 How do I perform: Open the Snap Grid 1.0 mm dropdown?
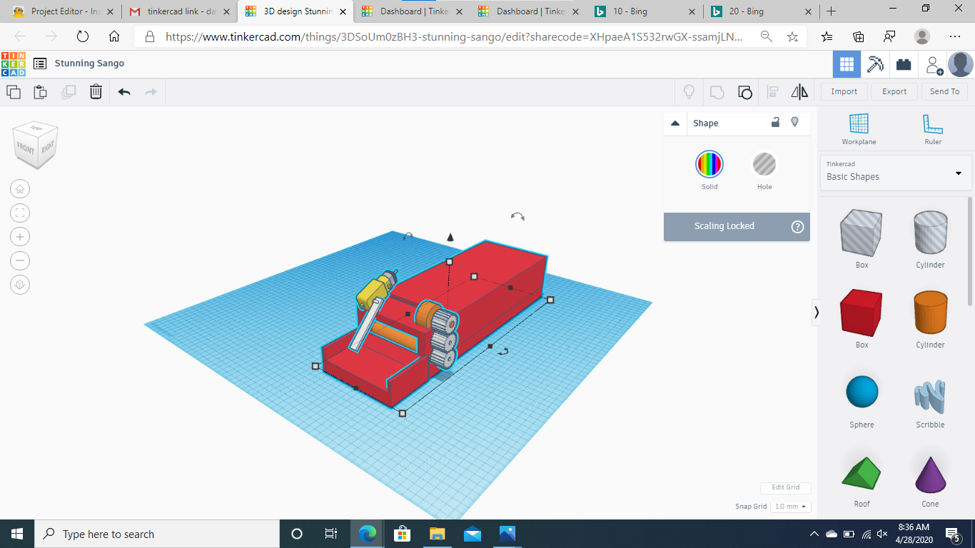pos(791,507)
